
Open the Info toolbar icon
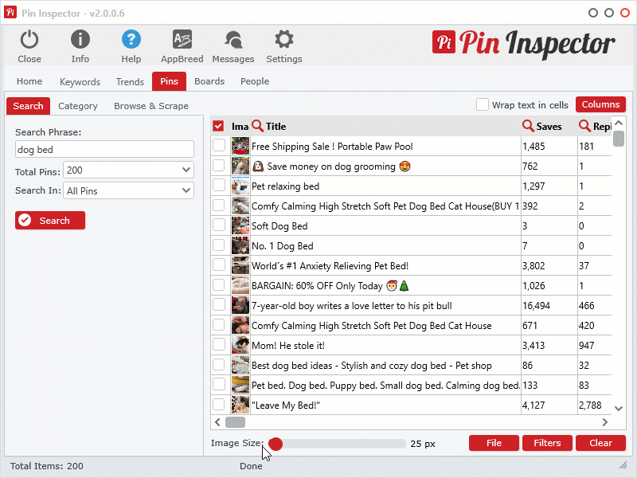pyautogui.click(x=80, y=40)
